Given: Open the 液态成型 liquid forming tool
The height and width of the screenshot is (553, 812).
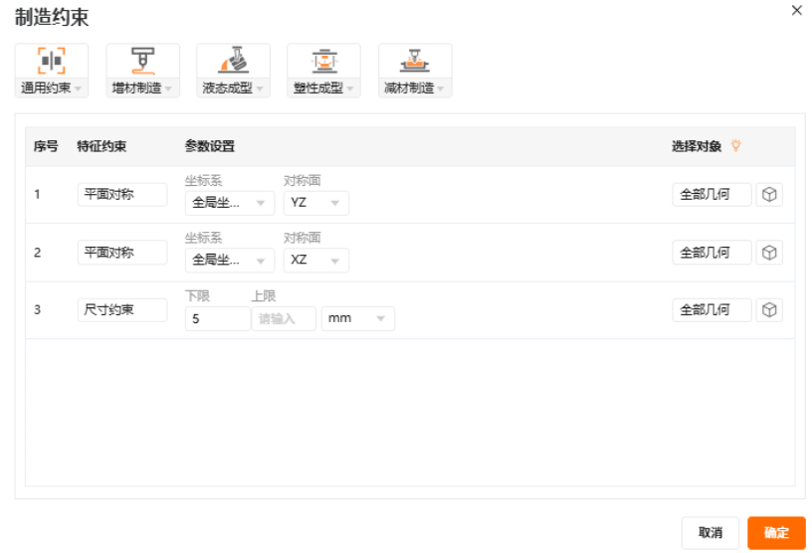Looking at the screenshot, I should tap(233, 71).
